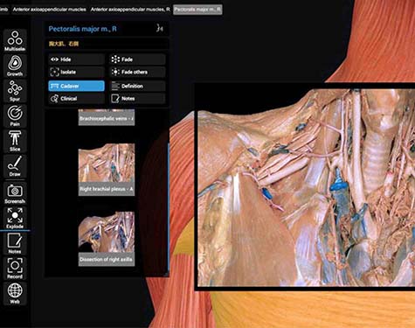This screenshot has height=328, width=415.
Task: Hide the Pectoralis major muscle
Action: [76, 59]
